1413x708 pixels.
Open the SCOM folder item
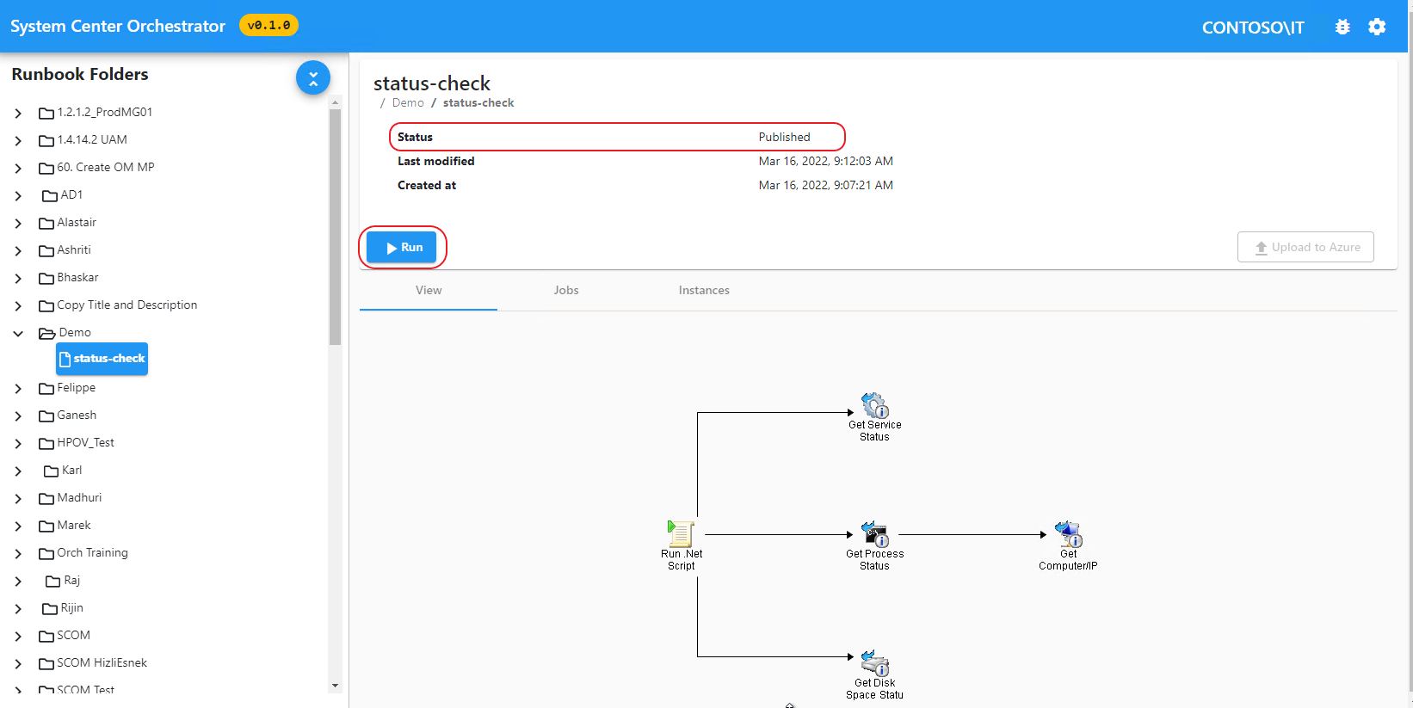[x=73, y=636]
